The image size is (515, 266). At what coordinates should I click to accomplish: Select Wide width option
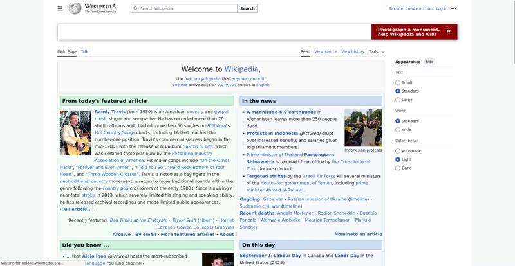398,129
